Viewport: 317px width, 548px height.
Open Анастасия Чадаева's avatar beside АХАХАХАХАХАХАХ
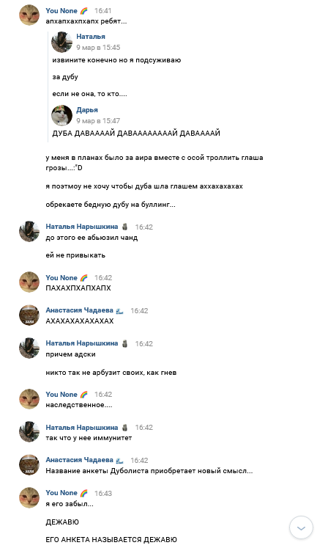click(x=29, y=315)
